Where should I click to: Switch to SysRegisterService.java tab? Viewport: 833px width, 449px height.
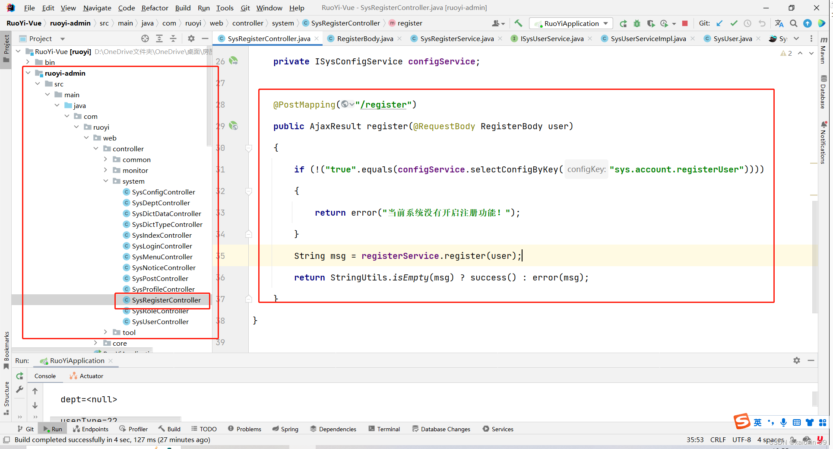coord(457,38)
